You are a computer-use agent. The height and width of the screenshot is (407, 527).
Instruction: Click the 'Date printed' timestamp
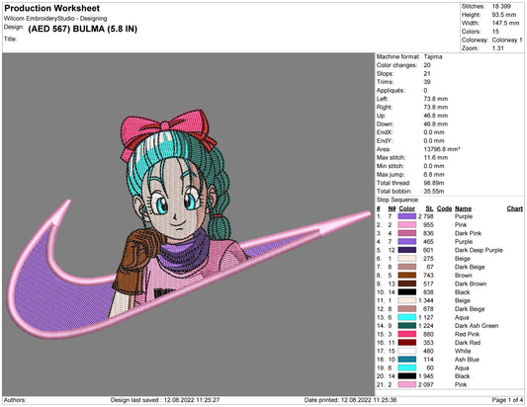pos(351,400)
